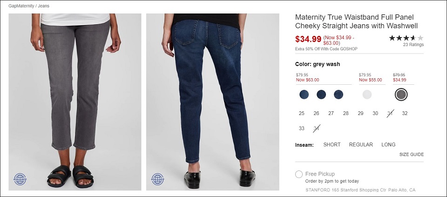Open the 23 Ratings link
The width and height of the screenshot is (447, 197).
(x=413, y=45)
